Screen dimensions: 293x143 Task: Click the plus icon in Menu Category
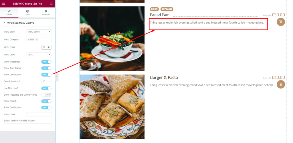[37, 39]
